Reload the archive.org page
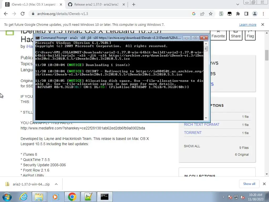 23,14
